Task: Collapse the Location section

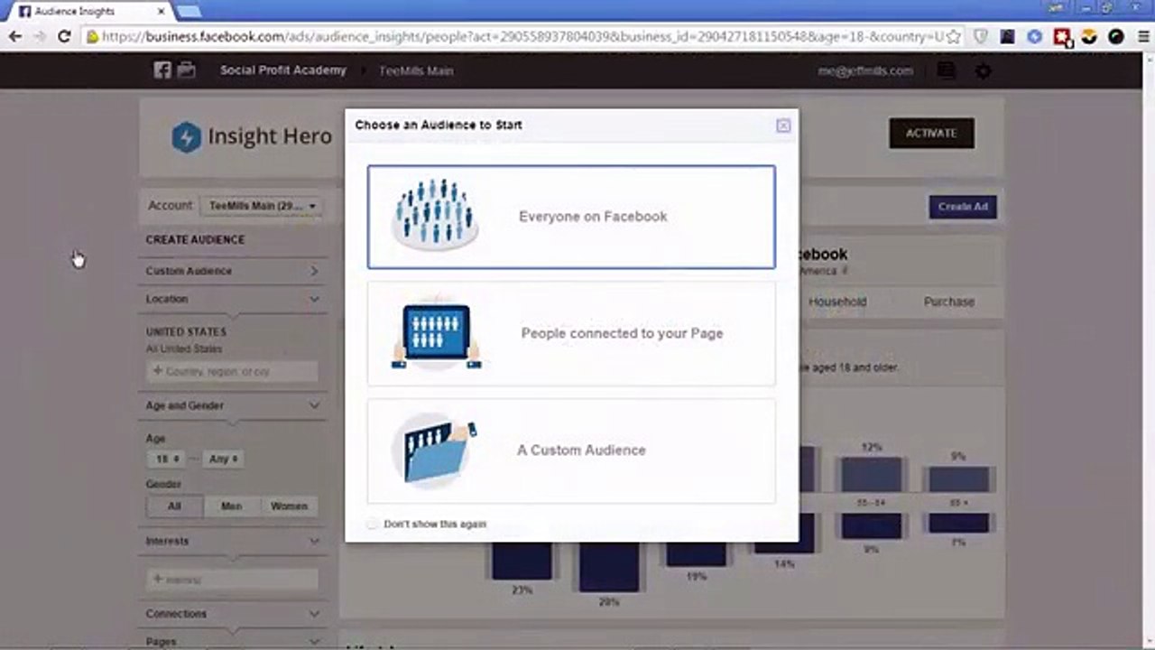Action: (x=233, y=299)
